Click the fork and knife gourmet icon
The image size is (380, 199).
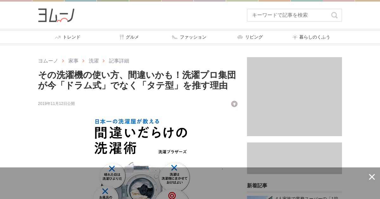pos(122,37)
